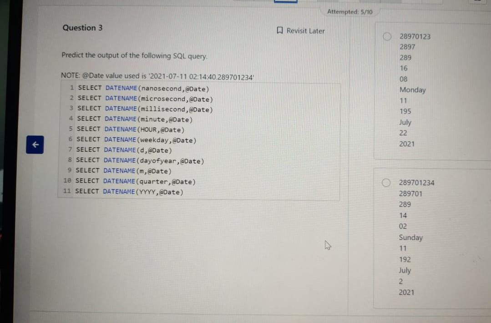
Task: Click the July text in the second answer option
Action: [405, 270]
